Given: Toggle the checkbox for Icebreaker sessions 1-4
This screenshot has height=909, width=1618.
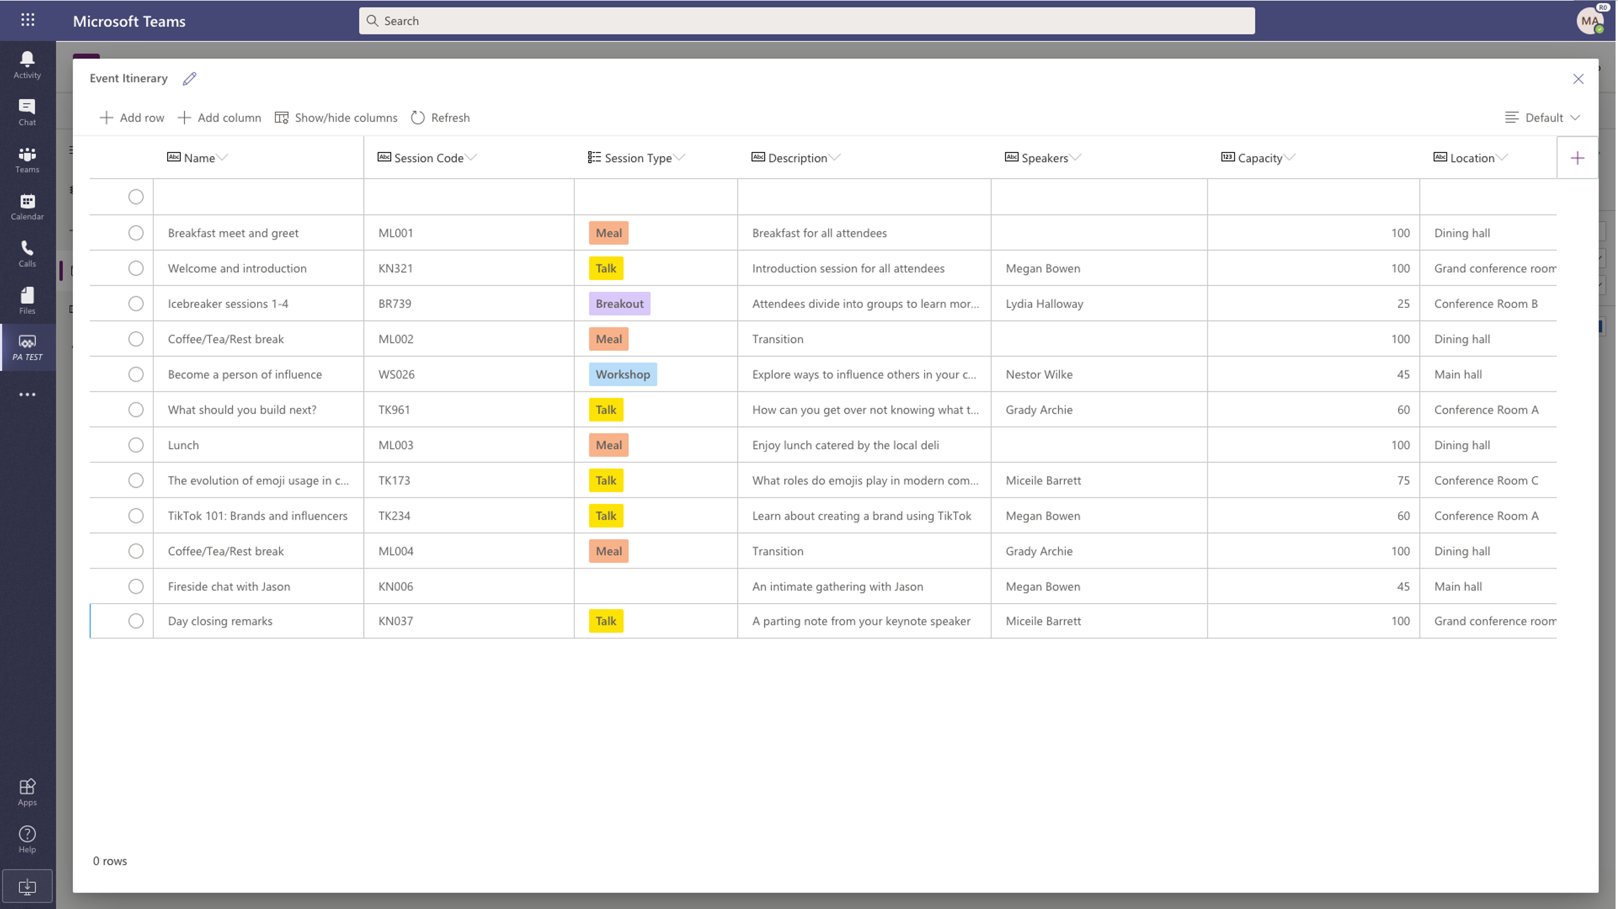Looking at the screenshot, I should pyautogui.click(x=135, y=302).
